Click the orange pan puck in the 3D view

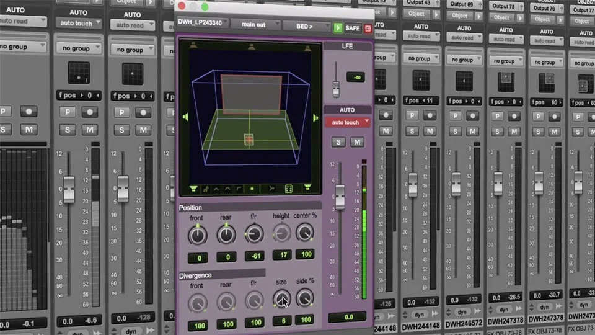click(x=249, y=140)
